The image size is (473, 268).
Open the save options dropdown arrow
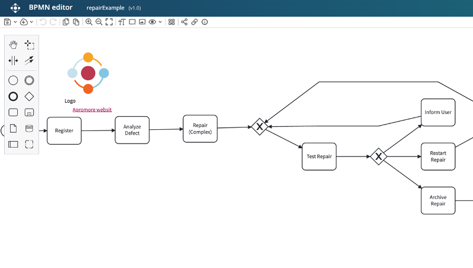(15, 22)
